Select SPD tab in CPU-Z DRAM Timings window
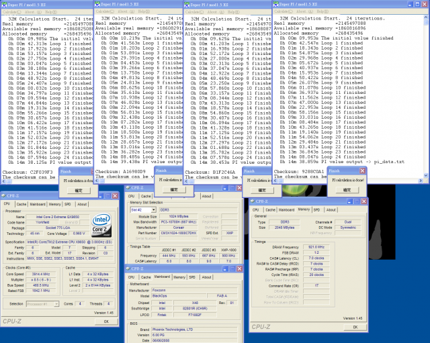 point(316,210)
